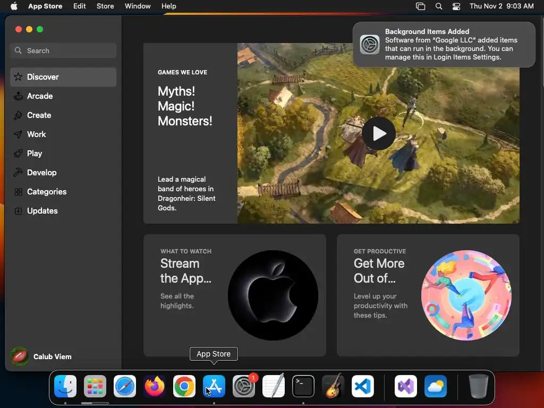This screenshot has height=408, width=544.
Task: Launch Safari from the Dock
Action: (x=125, y=386)
